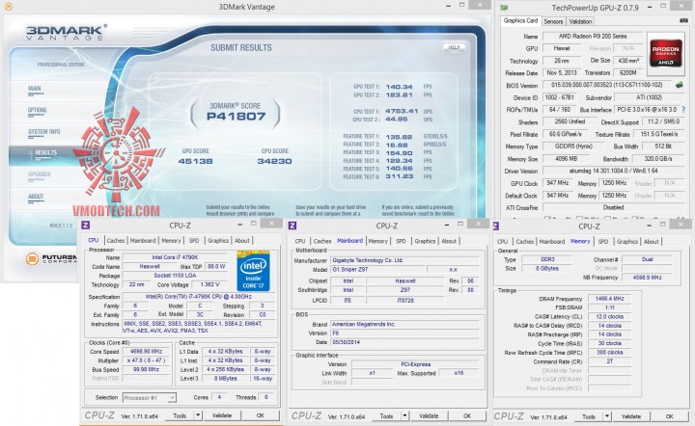Click the DRAM Frequency value 1466.4 MHz
The width and height of the screenshot is (695, 426).
[609, 299]
